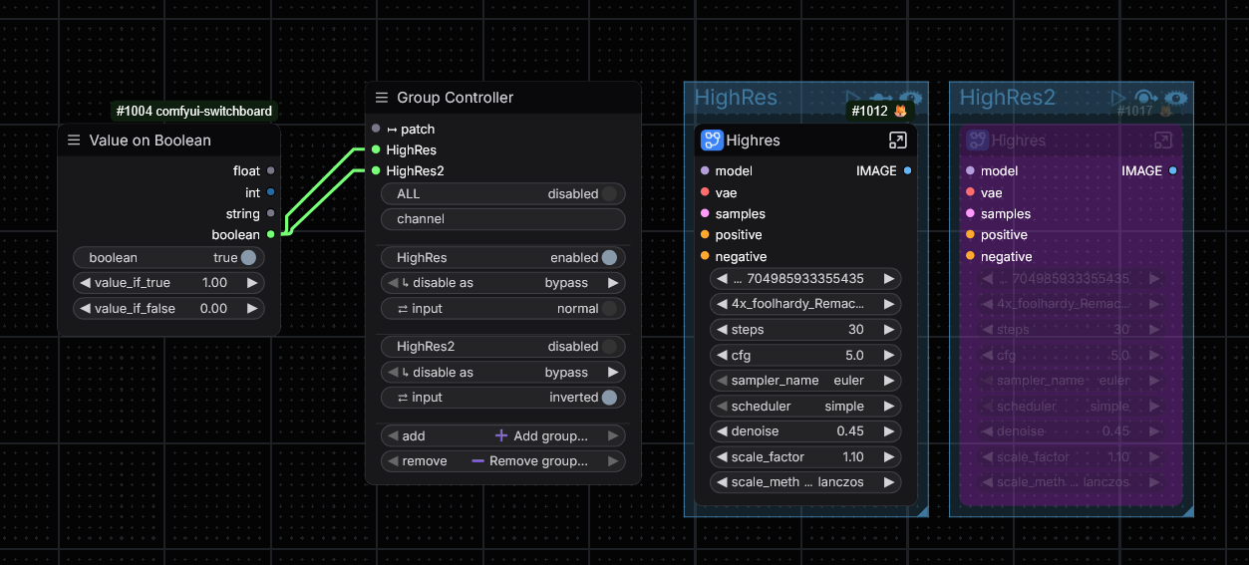Click the #1004 comfyui-switchboard badge
This screenshot has height=565, width=1249.
[x=193, y=112]
